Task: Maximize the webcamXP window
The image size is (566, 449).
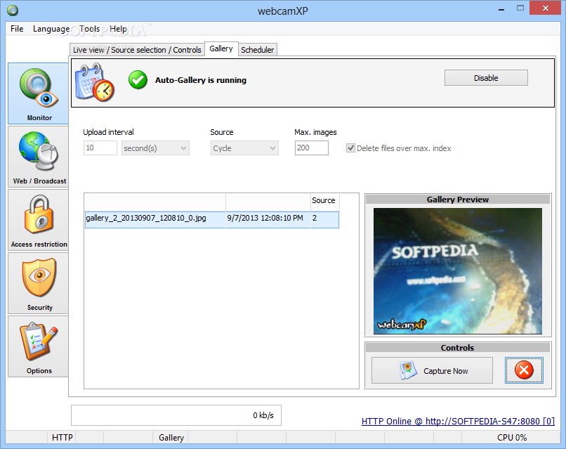Action: coord(520,8)
